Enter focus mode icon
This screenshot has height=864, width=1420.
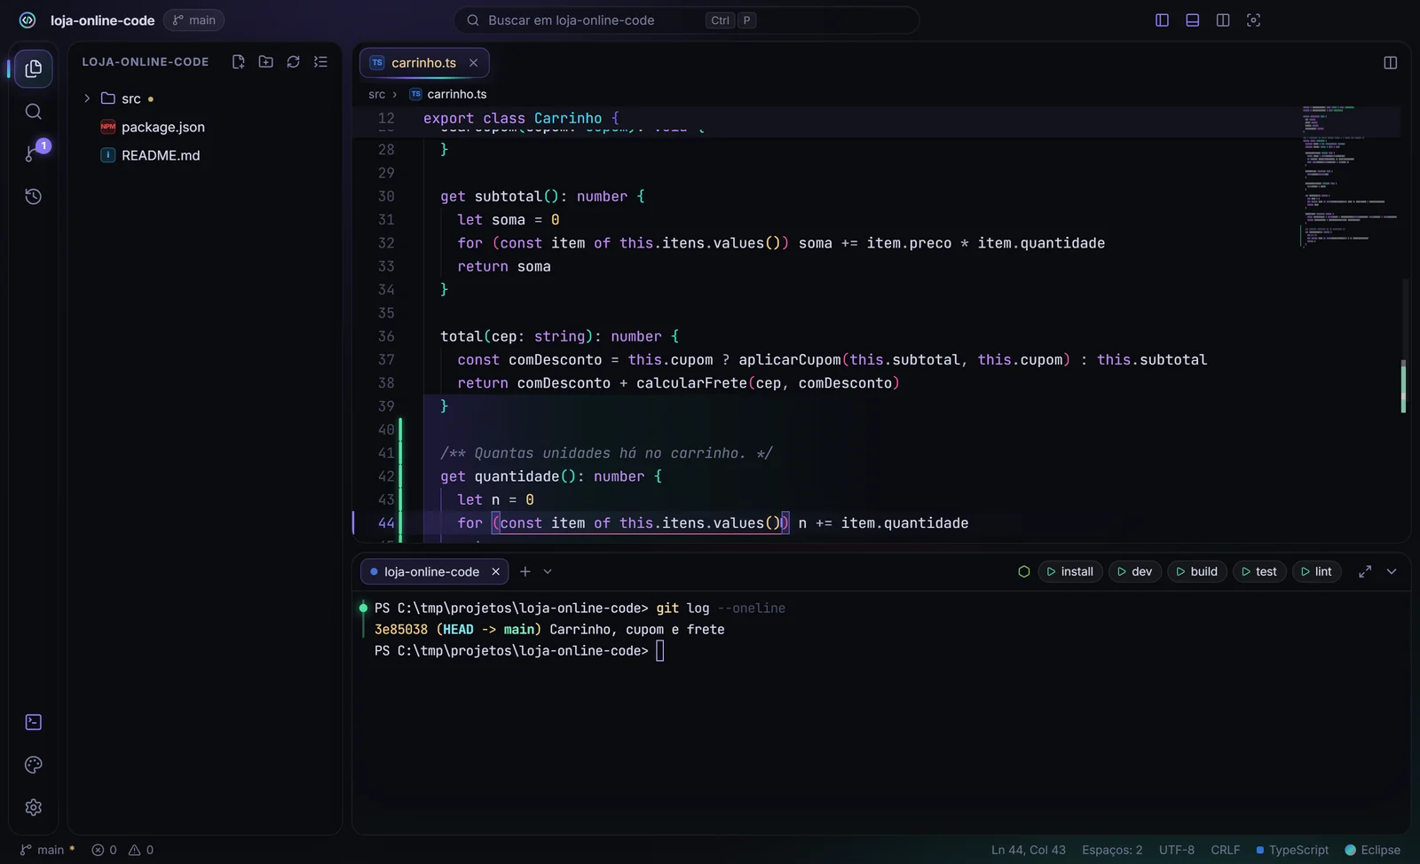[1253, 20]
